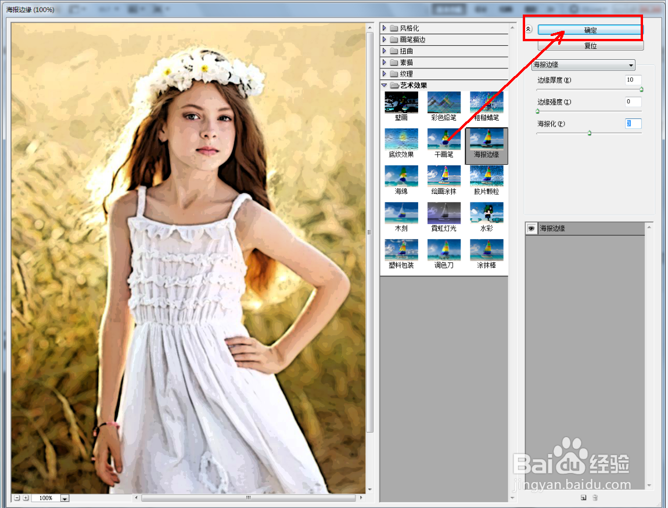Click the 确定 button to apply filter

[x=590, y=30]
